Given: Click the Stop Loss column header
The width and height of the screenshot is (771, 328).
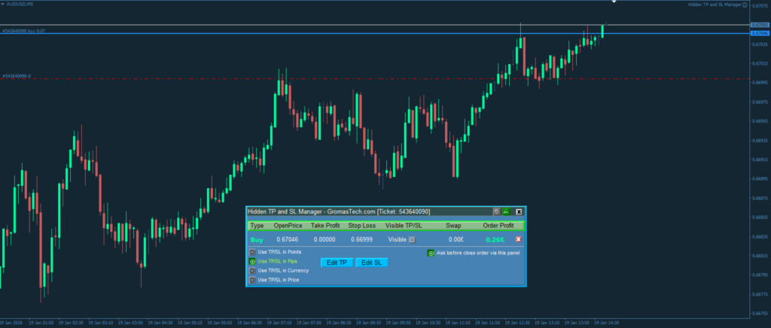Looking at the screenshot, I should click(361, 226).
